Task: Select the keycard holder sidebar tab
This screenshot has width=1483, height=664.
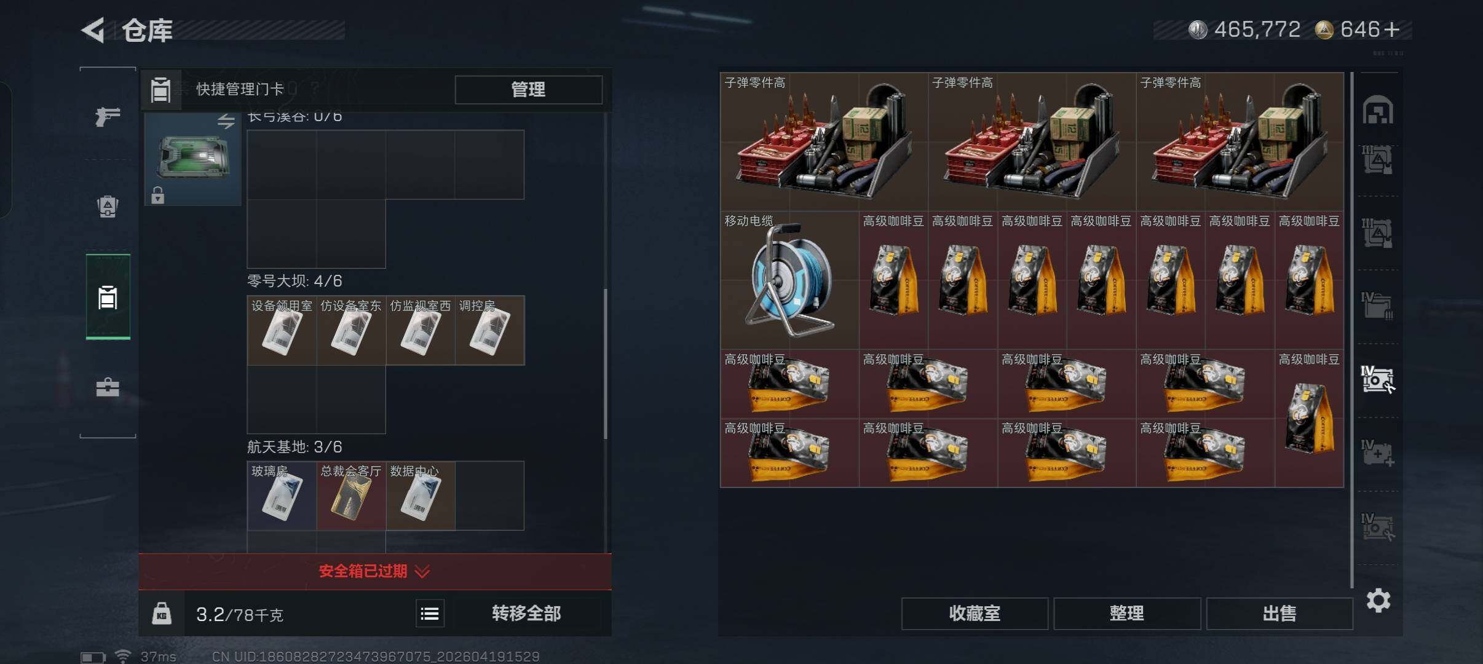Action: coord(108,298)
